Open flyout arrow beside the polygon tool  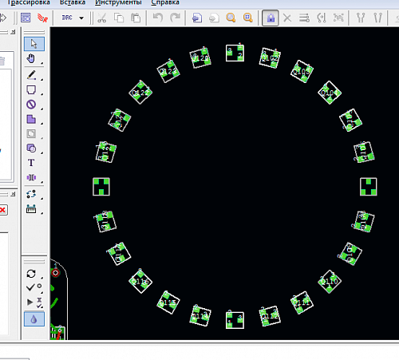(x=42, y=124)
